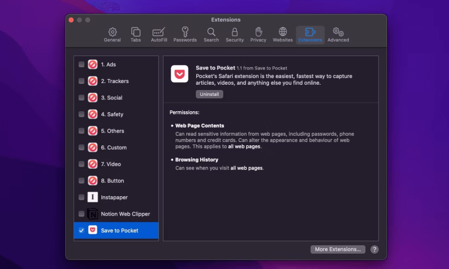Click the More Extensions... button

click(338, 249)
